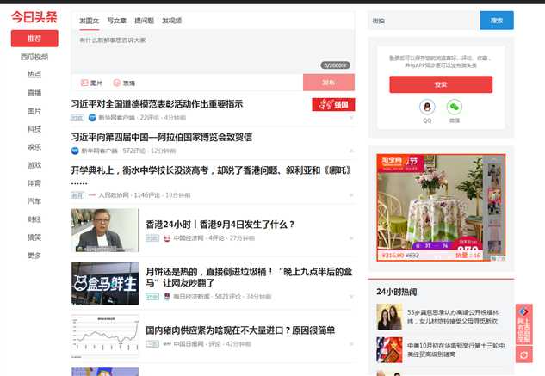The height and width of the screenshot is (376, 545).
Task: Dismiss 盒马 article via its close icon
Action: coord(351,297)
